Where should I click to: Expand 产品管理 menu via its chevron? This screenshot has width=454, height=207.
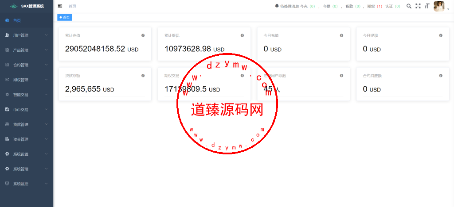coord(46,50)
